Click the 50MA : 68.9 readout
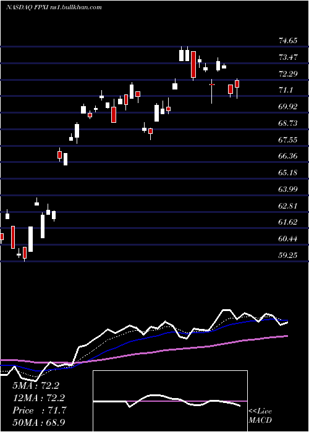 tap(39, 423)
